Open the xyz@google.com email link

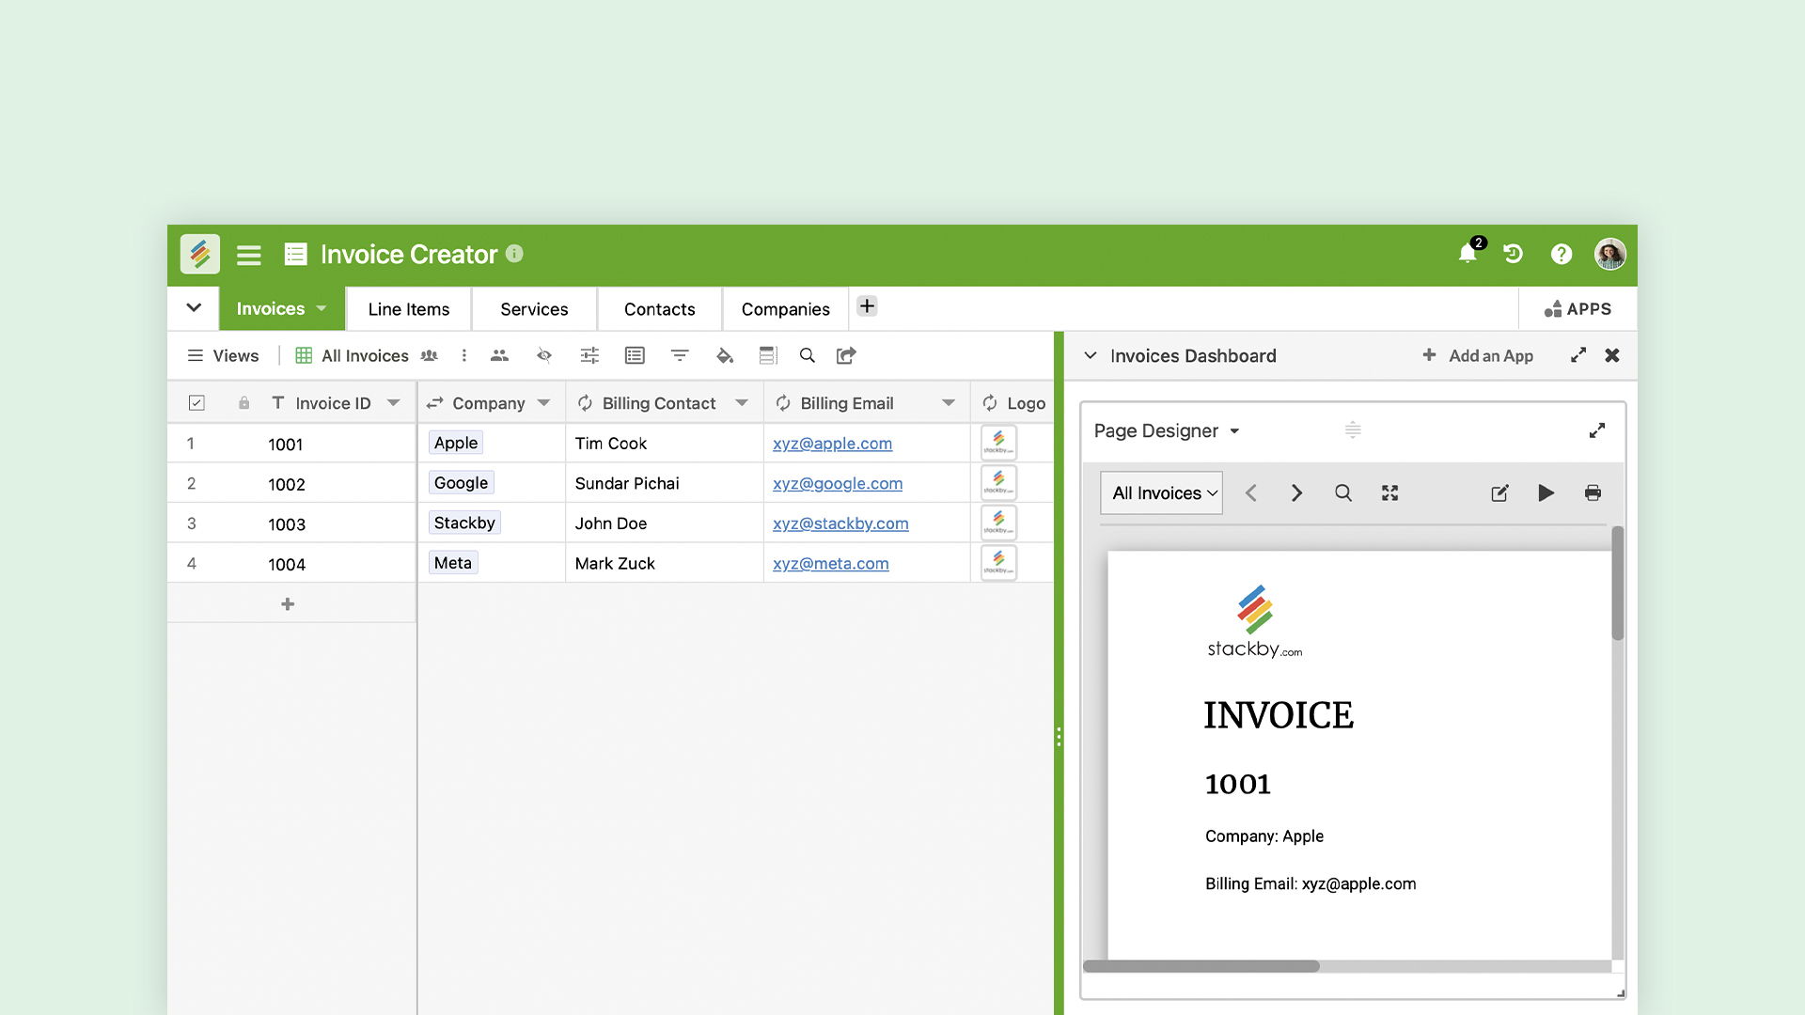pos(837,483)
